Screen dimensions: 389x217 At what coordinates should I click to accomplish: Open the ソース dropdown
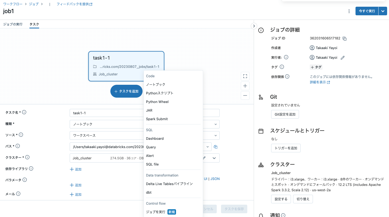click(x=215, y=135)
